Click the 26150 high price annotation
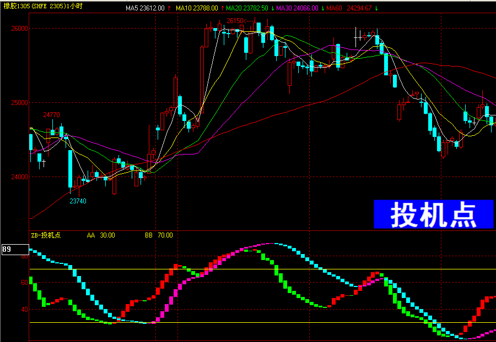Viewport: 496px width, 342px height. point(235,21)
